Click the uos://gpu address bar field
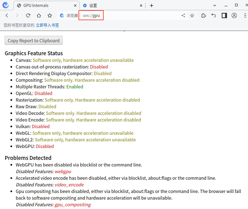 [91, 15]
